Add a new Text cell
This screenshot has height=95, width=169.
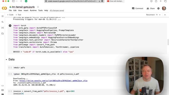click(x=18, y=15)
